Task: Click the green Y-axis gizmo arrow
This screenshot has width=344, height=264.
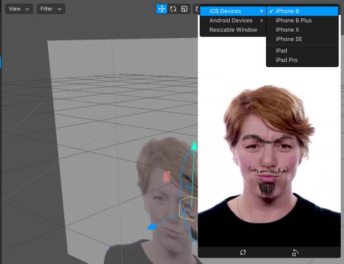Action: tap(194, 146)
